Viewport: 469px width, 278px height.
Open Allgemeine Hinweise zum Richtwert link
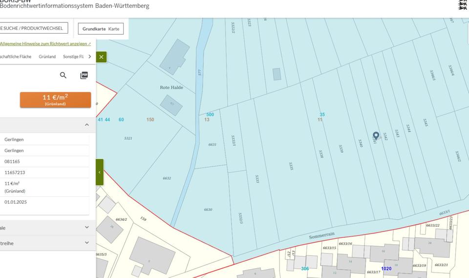44,44
